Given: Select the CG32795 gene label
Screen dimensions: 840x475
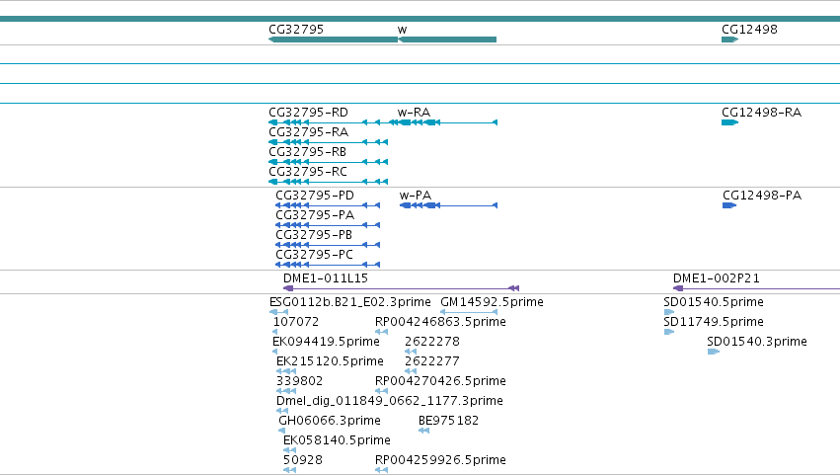Looking at the screenshot, I should (296, 29).
